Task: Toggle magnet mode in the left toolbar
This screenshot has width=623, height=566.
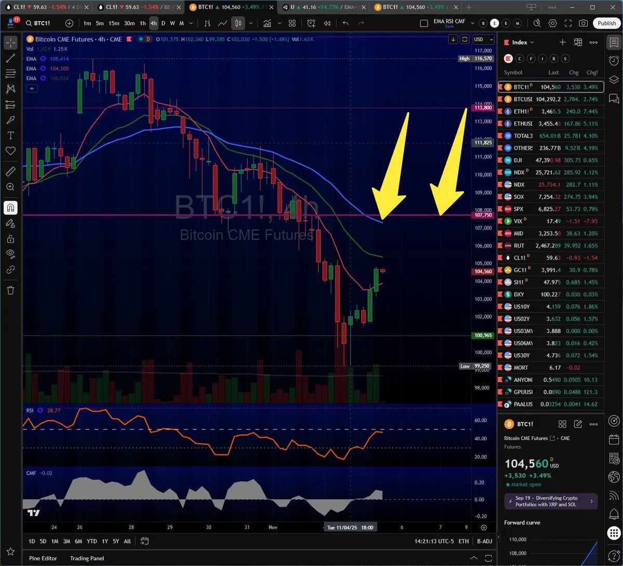Action: 10,208
